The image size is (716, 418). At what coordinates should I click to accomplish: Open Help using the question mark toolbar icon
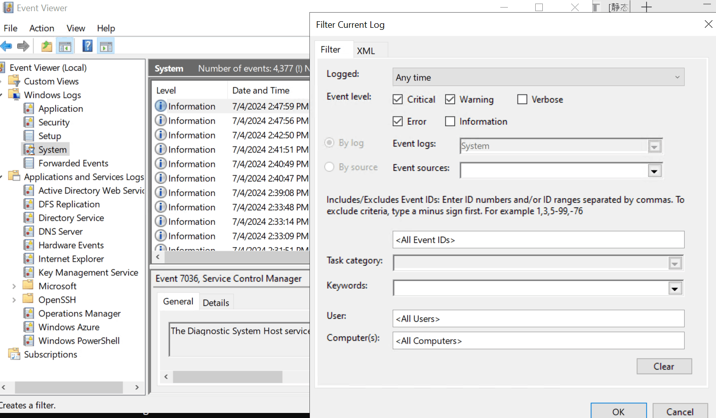(87, 46)
